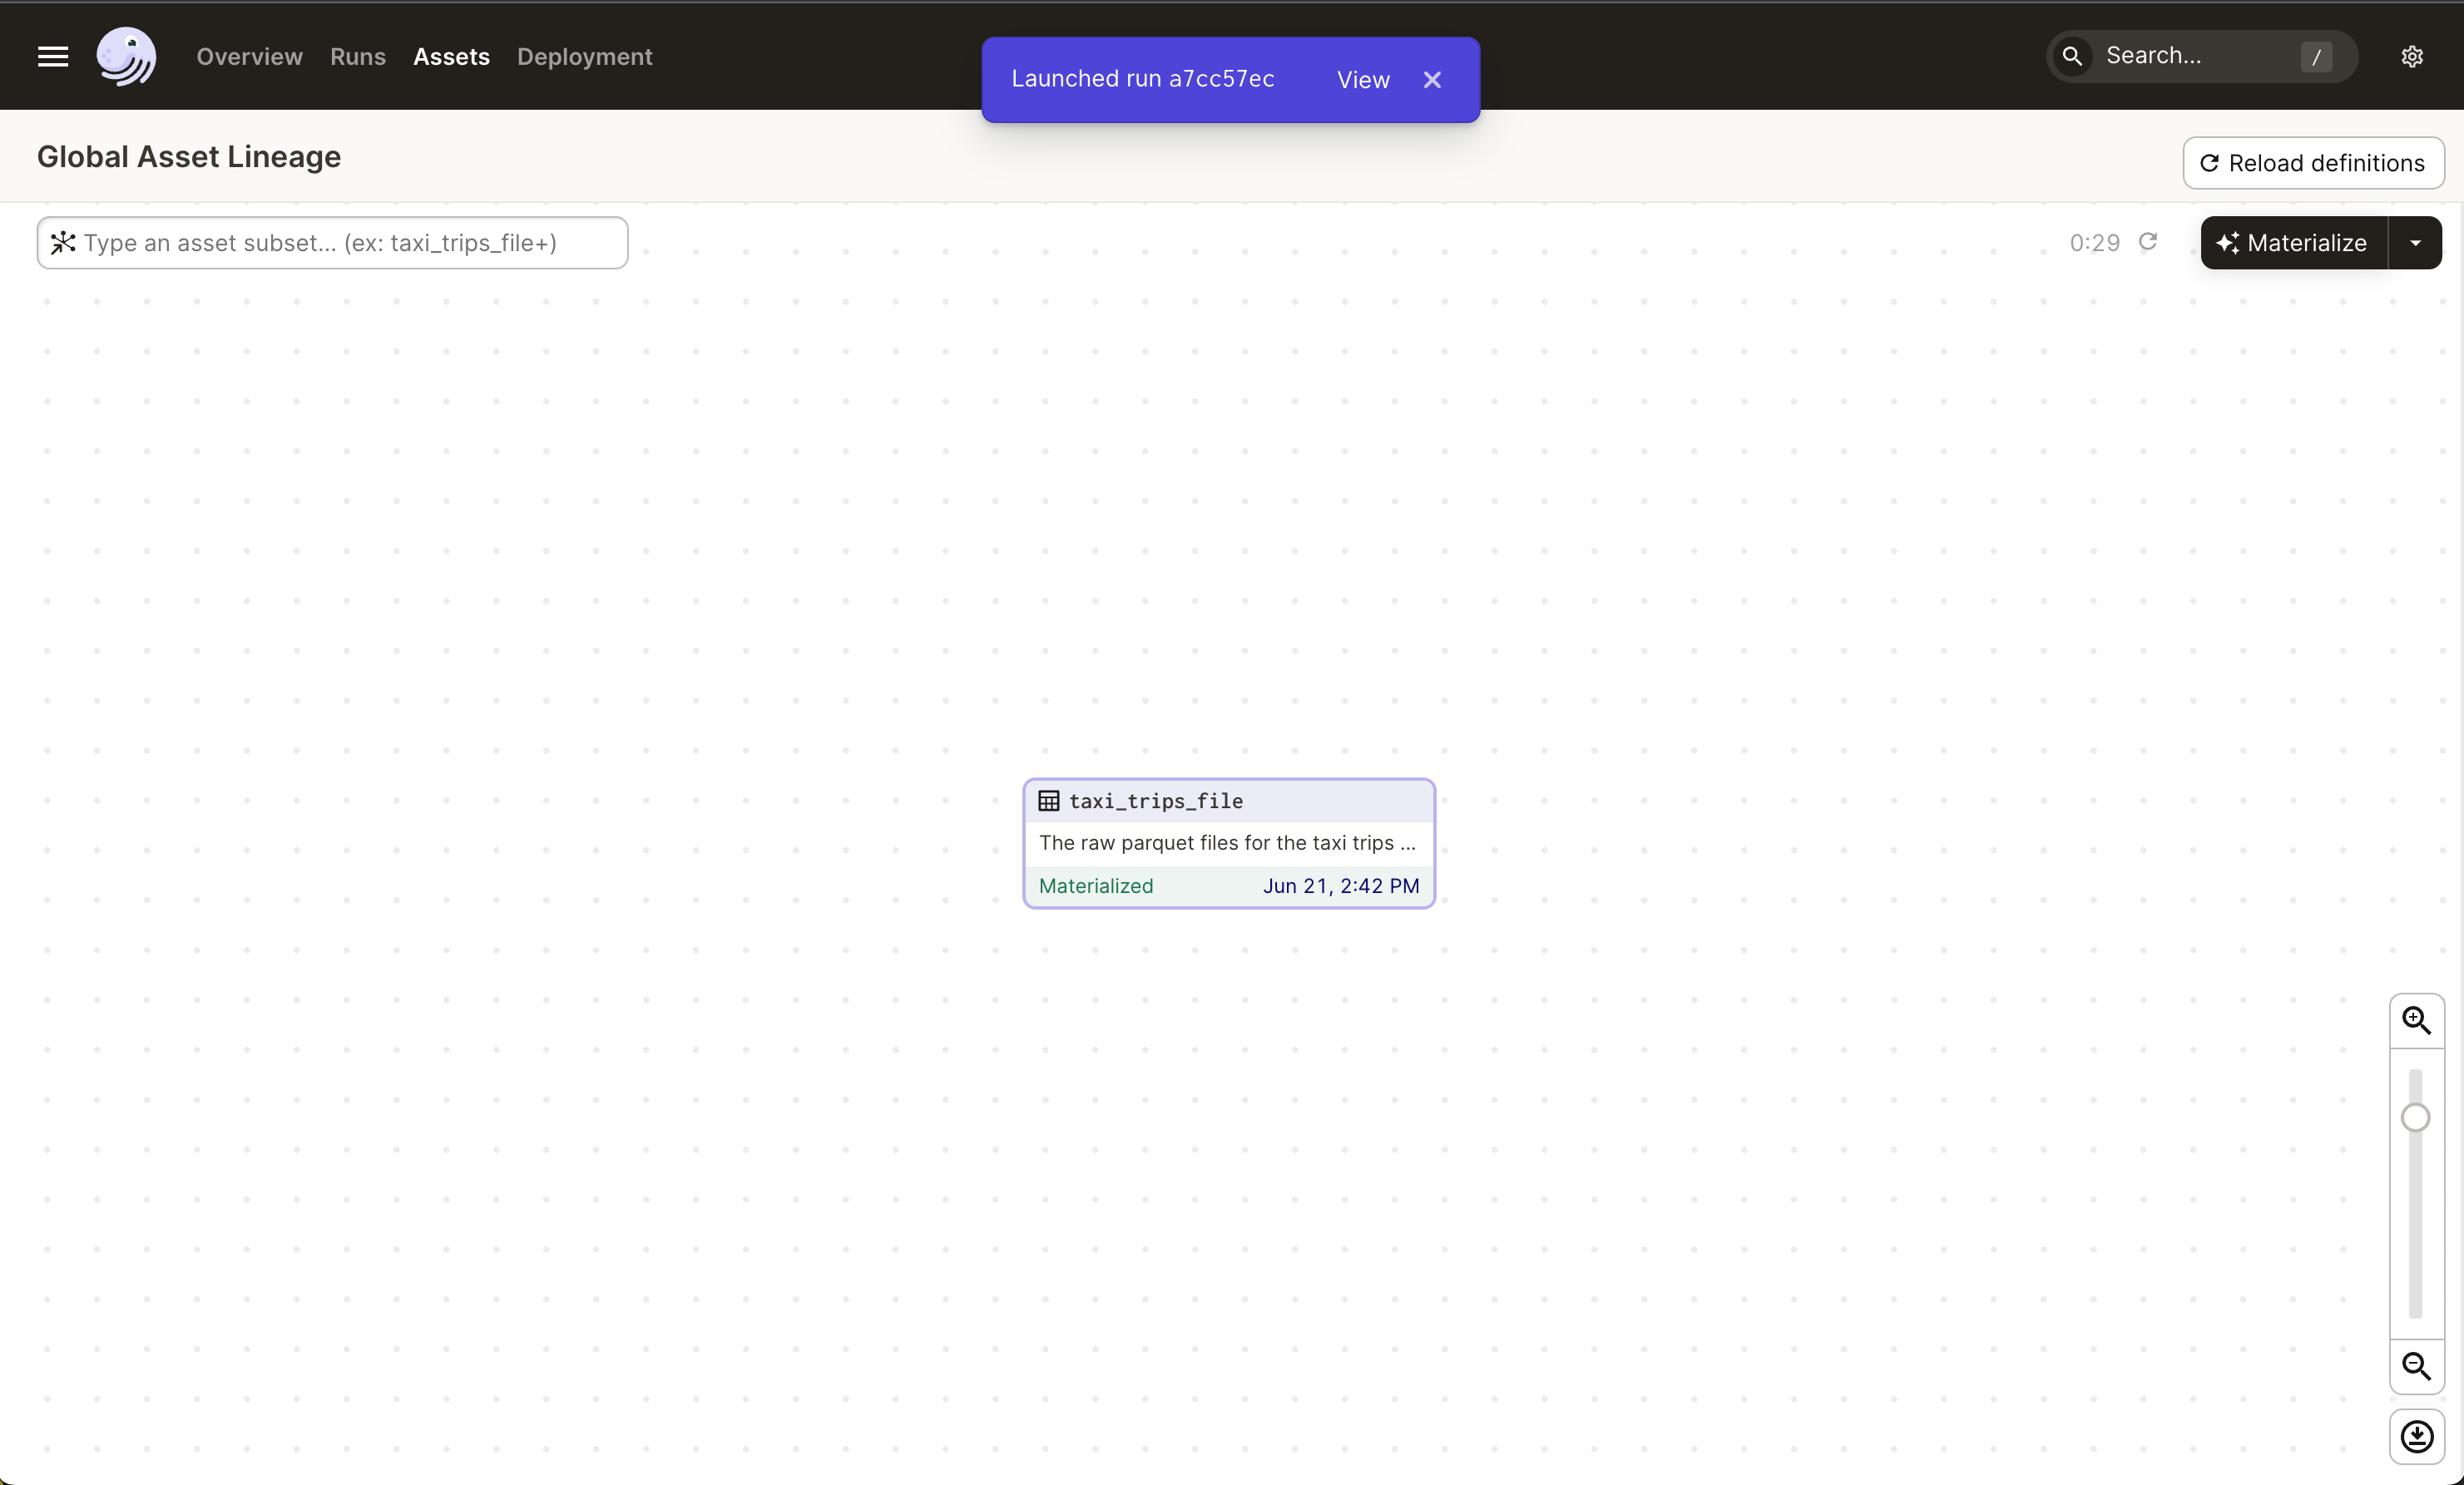This screenshot has height=1485, width=2464.
Task: Click the asset graph filter icon
Action: pos(63,243)
